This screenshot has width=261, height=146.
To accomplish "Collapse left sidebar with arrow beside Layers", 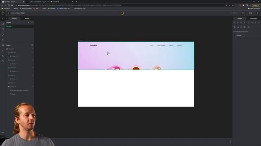I will pyautogui.click(x=7, y=19).
